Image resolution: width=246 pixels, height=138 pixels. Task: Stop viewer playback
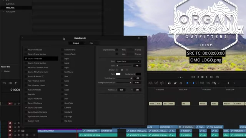(203, 77)
